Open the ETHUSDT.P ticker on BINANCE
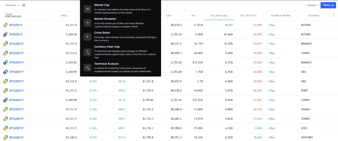This screenshot has height=141, width=338. point(17,62)
